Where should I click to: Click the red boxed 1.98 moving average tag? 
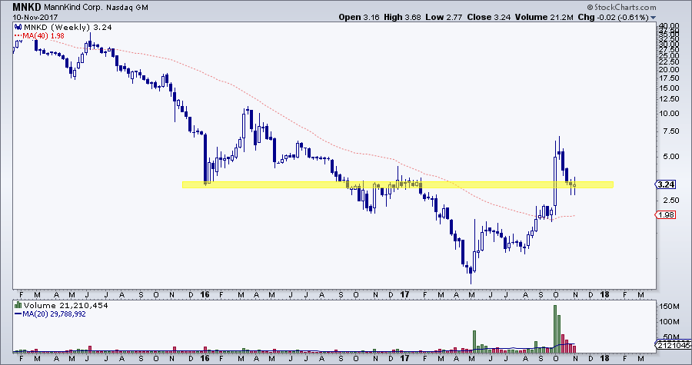pos(666,214)
